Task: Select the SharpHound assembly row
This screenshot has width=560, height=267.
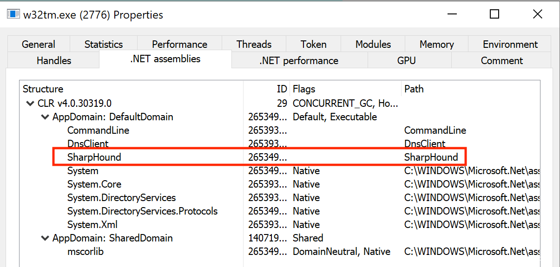Action: click(94, 157)
